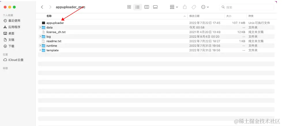Click the 最近使用 clock icon
Image resolution: width=282 pixels, height=126 pixels.
click(5, 21)
